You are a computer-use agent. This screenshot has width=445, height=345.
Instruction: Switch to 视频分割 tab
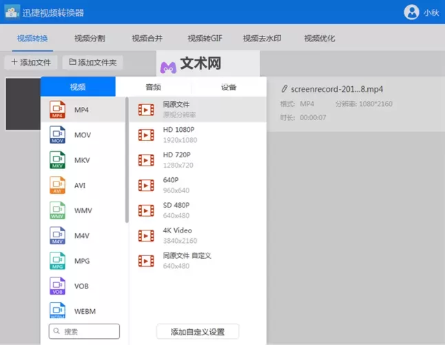tap(90, 39)
